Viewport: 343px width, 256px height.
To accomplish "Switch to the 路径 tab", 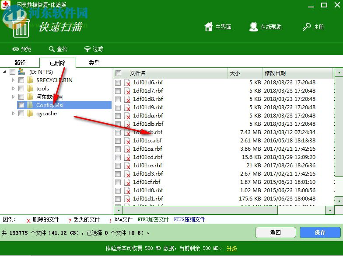I will point(20,63).
